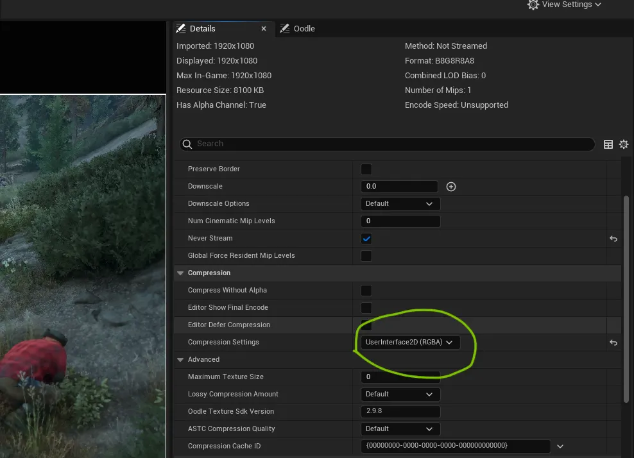This screenshot has width=634, height=458.
Task: Toggle Preserve Border checkbox
Action: (x=366, y=169)
